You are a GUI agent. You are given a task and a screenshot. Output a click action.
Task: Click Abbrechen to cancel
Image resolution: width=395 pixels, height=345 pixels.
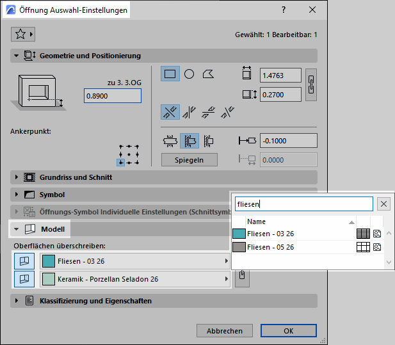point(225,331)
